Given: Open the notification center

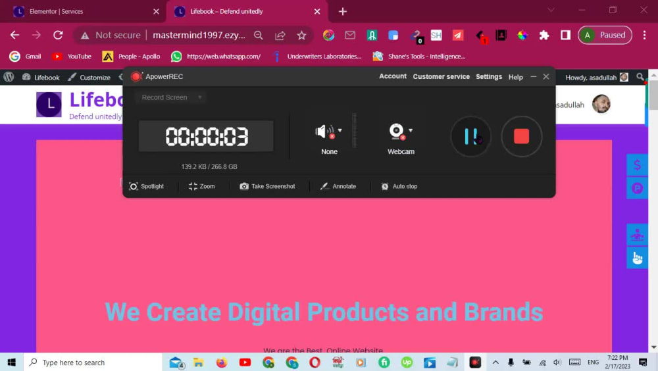Looking at the screenshot, I should pyautogui.click(x=642, y=362).
